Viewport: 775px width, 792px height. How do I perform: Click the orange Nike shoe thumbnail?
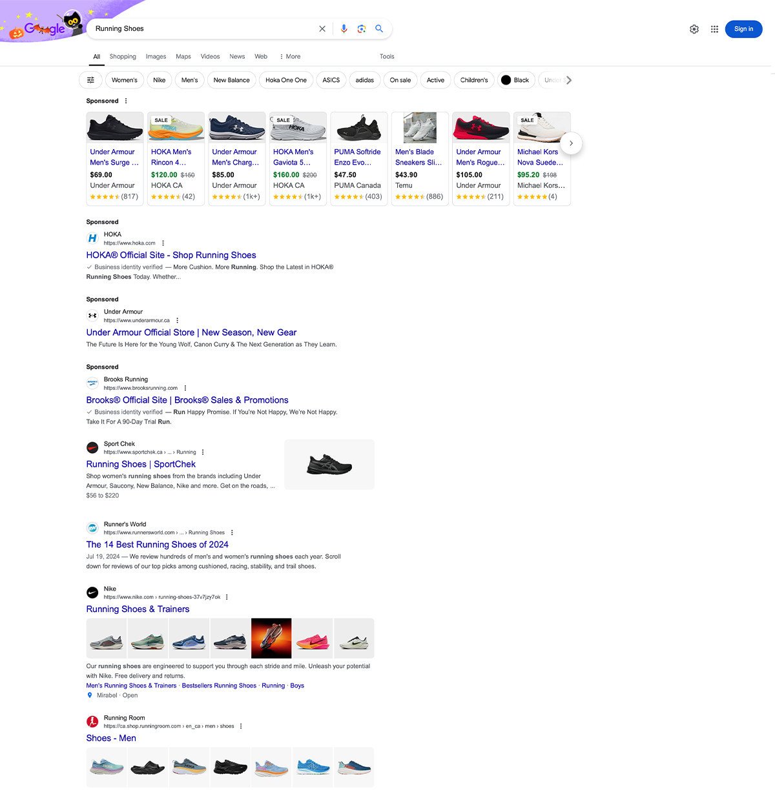pos(271,638)
